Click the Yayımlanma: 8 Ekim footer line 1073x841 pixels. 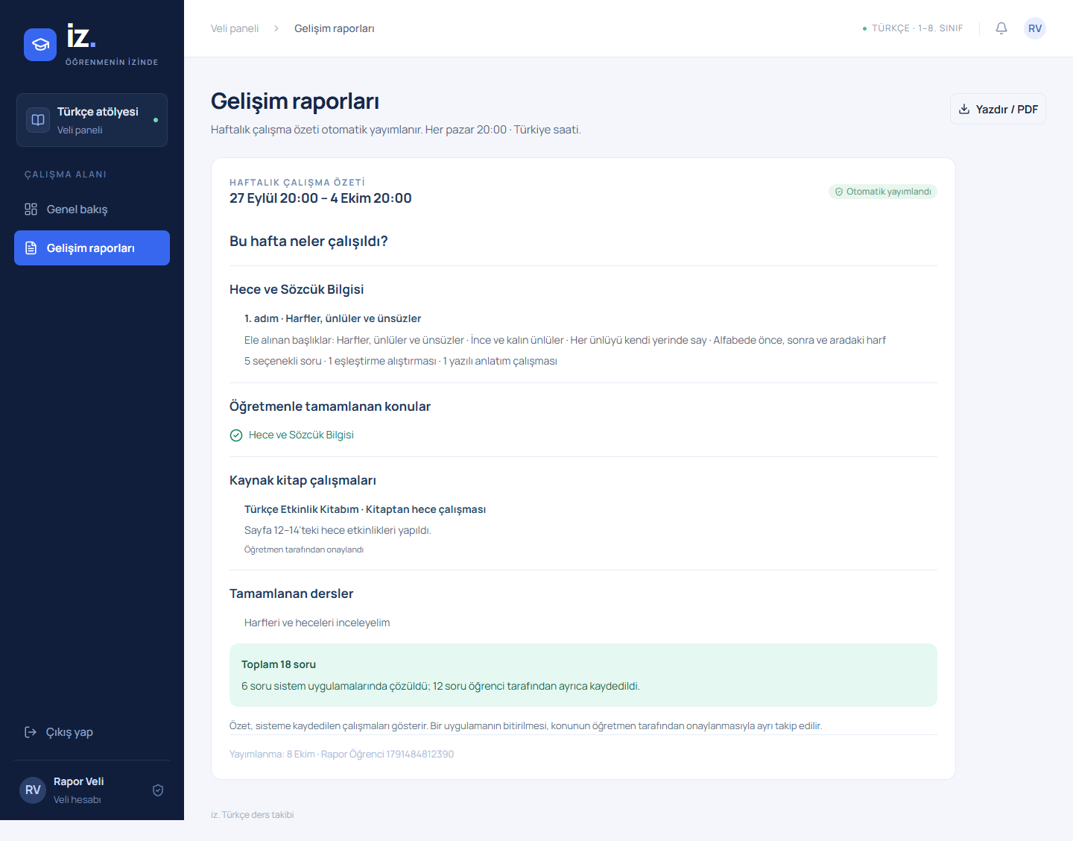pos(341,755)
